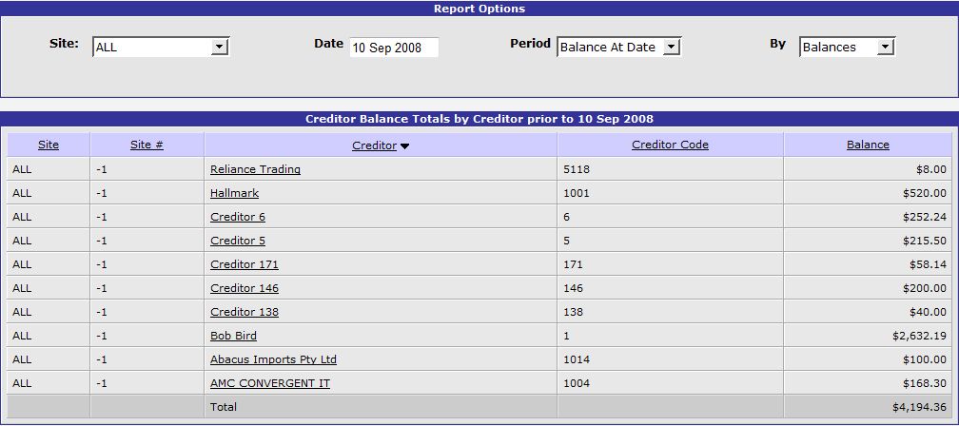Select the Creditor 5 link
The image size is (959, 426).
[238, 241]
